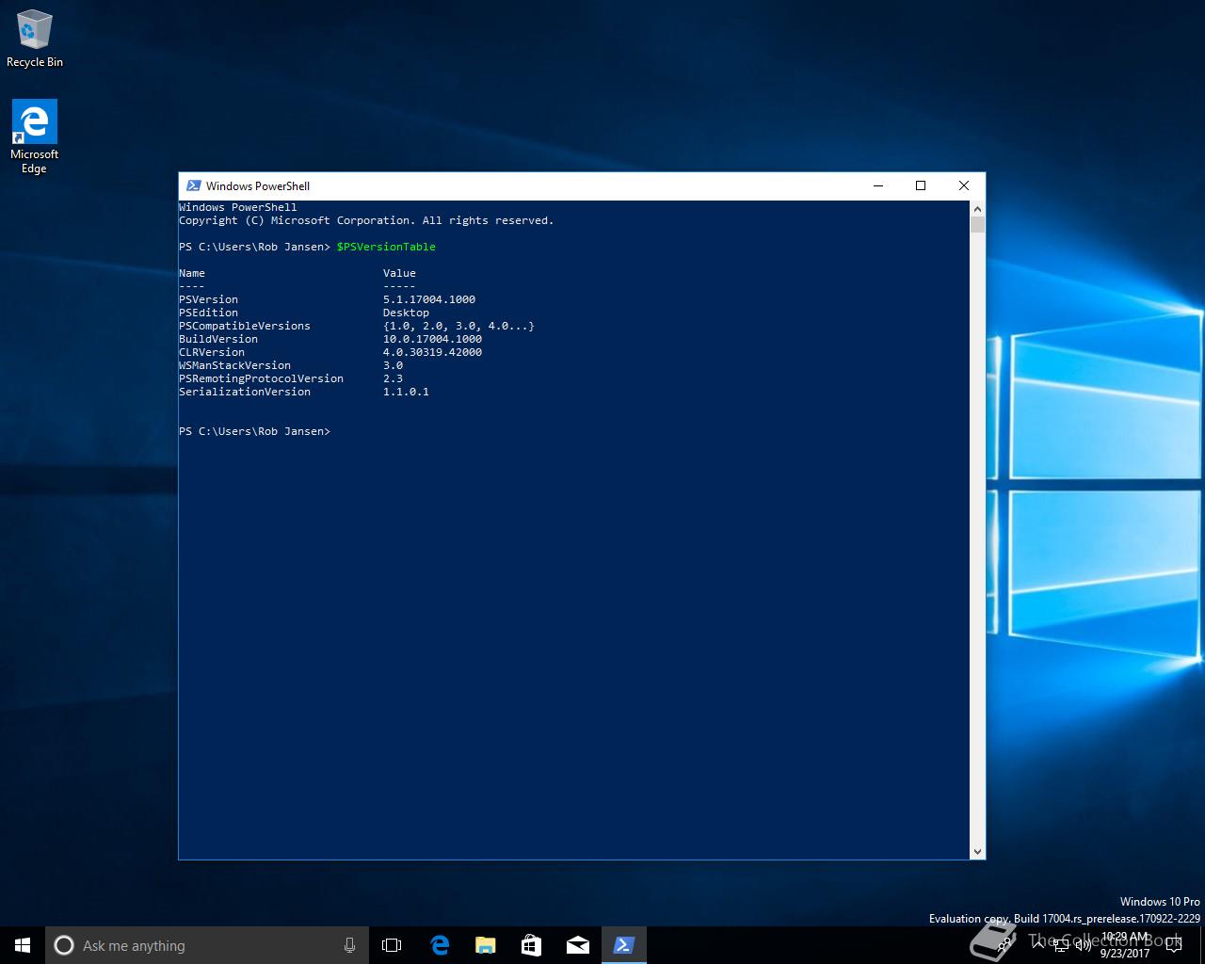Image resolution: width=1205 pixels, height=964 pixels.
Task: Click the PowerShell scrollbar thumb
Action: tap(977, 224)
